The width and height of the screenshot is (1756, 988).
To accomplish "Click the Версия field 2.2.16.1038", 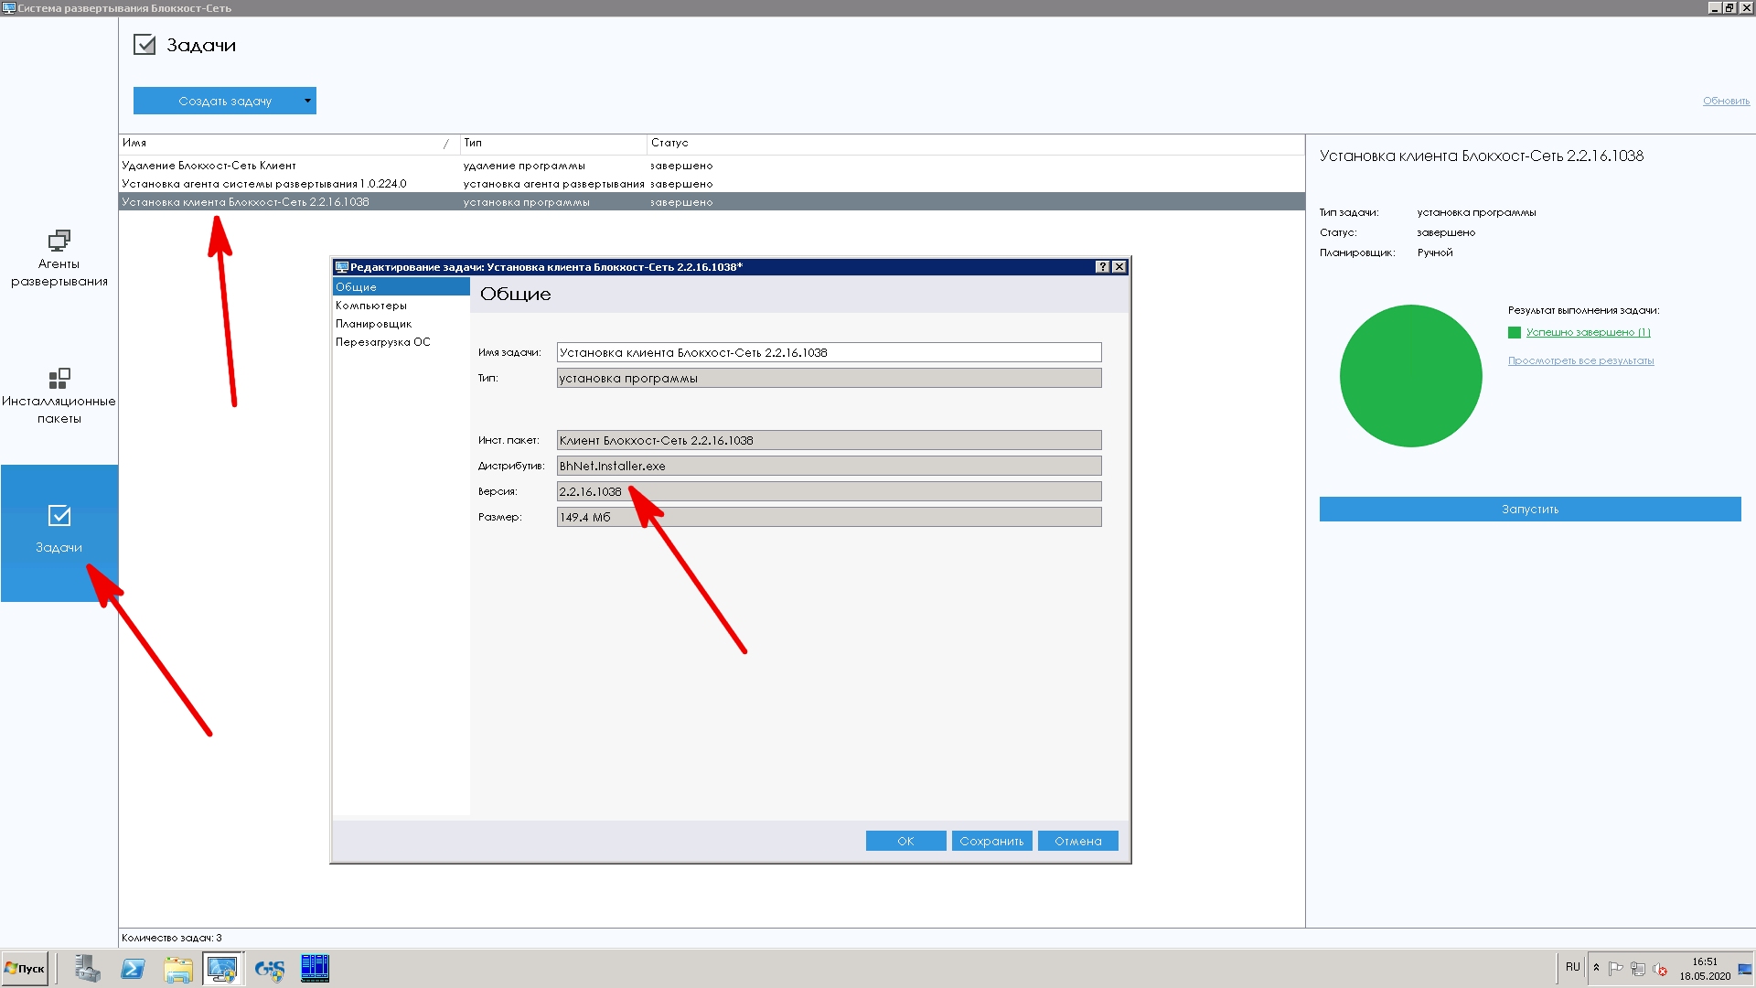I will tap(829, 491).
